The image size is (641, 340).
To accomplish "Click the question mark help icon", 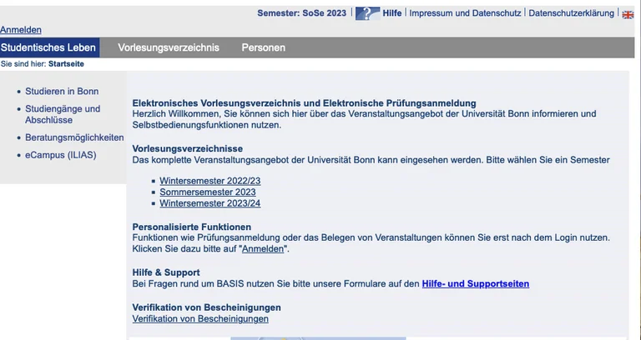I will pyautogui.click(x=367, y=13).
